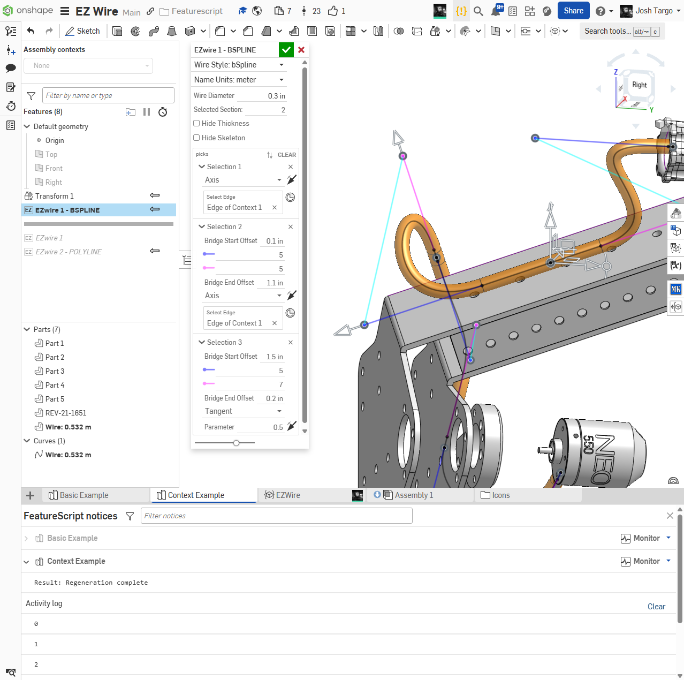Select REV-21-1651 part
The width and height of the screenshot is (684, 680).
(65, 413)
